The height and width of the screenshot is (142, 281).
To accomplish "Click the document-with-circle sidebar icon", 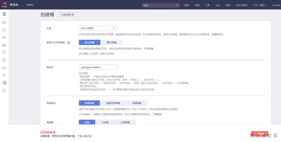I will click(x=4, y=53).
